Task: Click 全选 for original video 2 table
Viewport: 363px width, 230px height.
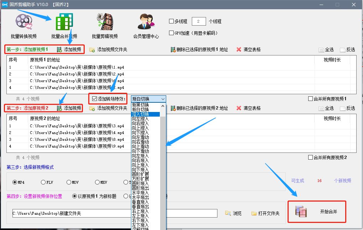Action: coord(326,108)
